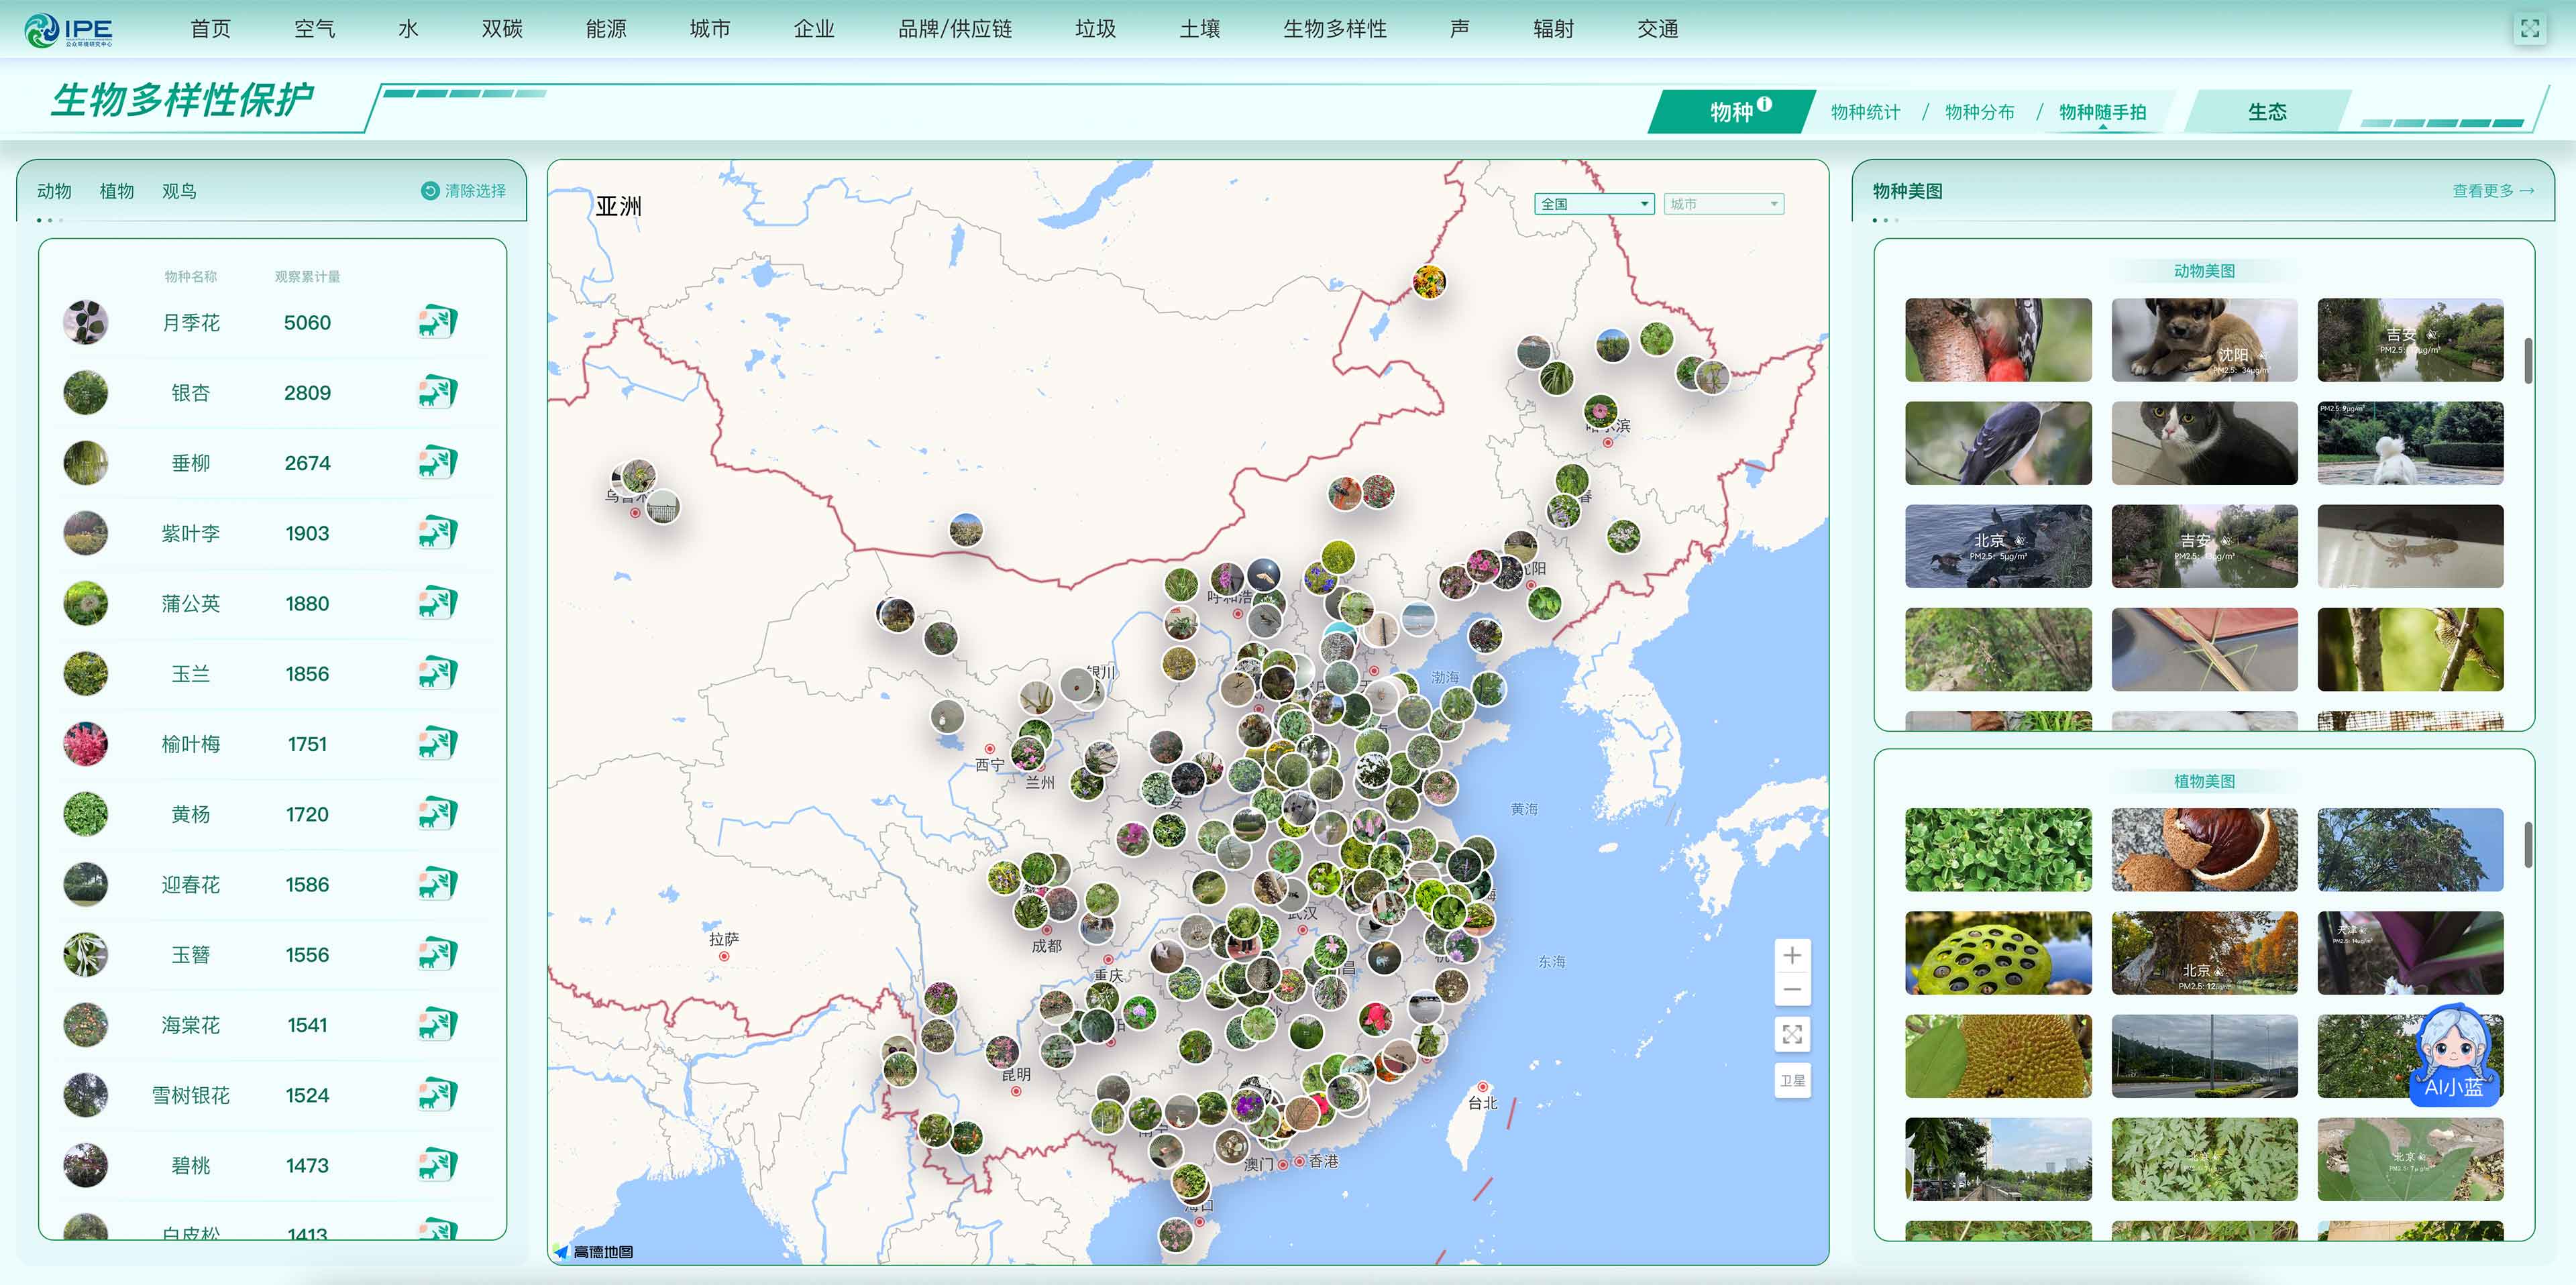Open the 城市 city dropdown
The height and width of the screenshot is (1285, 2576).
click(x=1723, y=204)
